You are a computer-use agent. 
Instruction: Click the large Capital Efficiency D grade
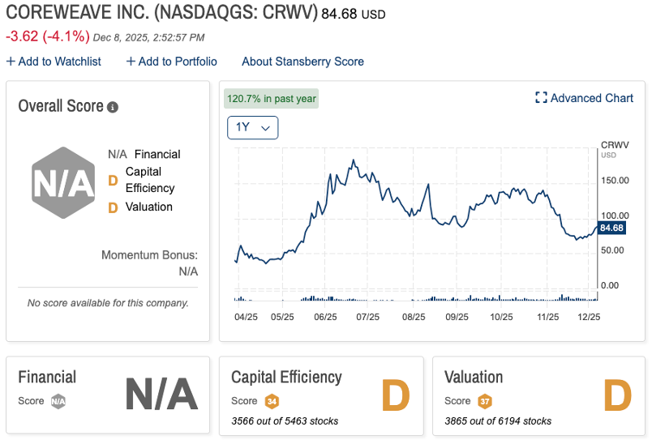click(x=396, y=395)
